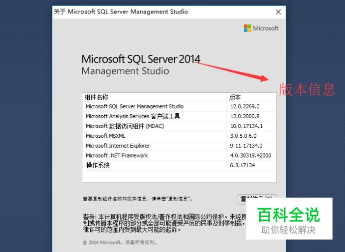Screen dimensions: 345x252
Task: Select the 操作系统 row
Action: 179,165
